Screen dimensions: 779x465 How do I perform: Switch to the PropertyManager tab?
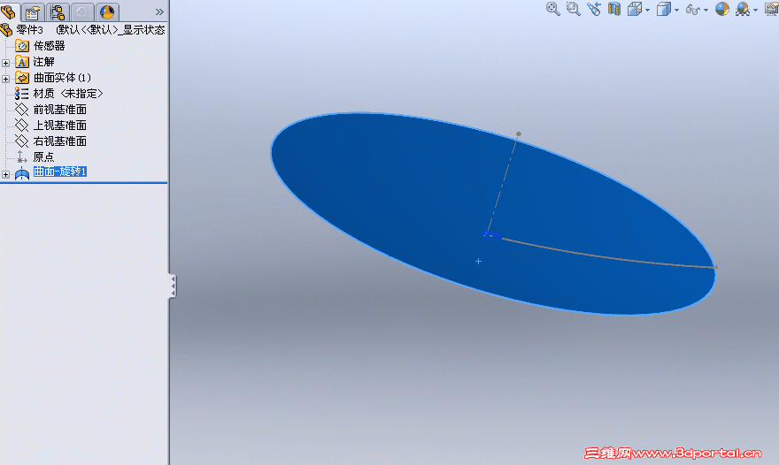click(x=33, y=11)
